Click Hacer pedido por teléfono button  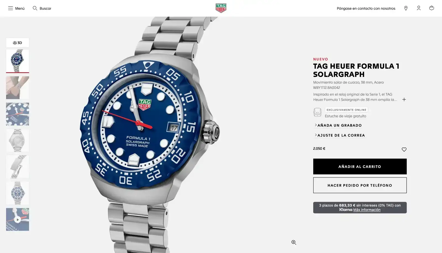[x=360, y=185]
